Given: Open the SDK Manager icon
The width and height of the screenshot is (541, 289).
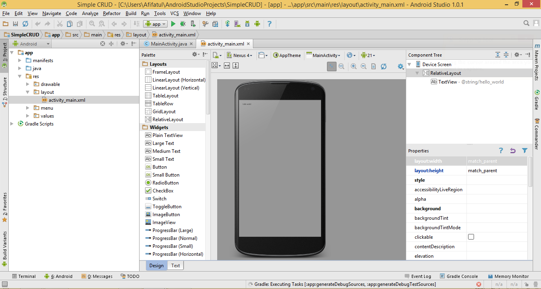Looking at the screenshot, I should [247, 24].
